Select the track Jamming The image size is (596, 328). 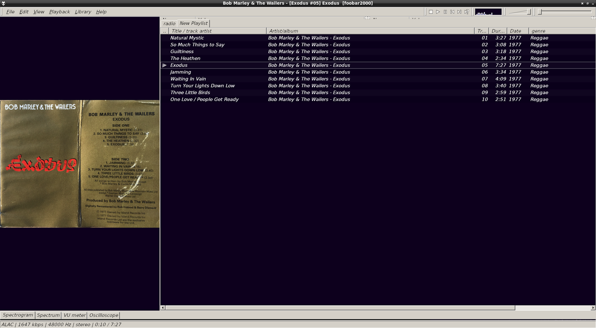click(378, 72)
